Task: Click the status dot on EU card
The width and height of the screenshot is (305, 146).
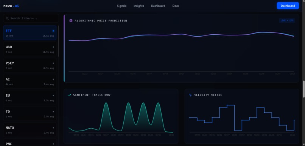Action: pyautogui.click(x=53, y=95)
